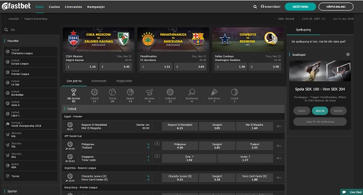Switch to the Höjdpunkter tab
The image size is (363, 195).
coord(124,81)
